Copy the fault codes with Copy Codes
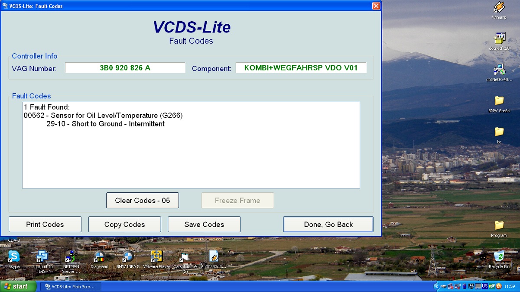The width and height of the screenshot is (520, 292). click(124, 224)
